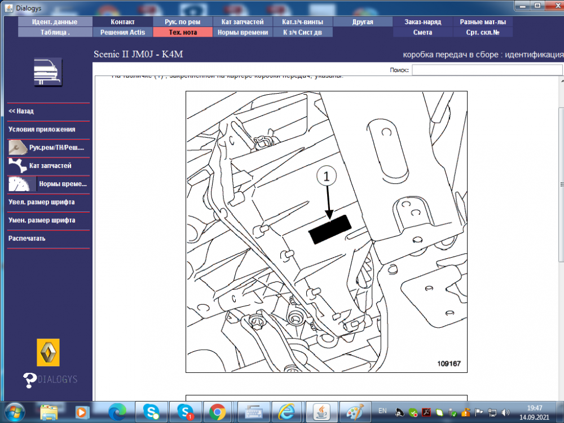
Task: Click Распечатать in sidebar
Action: (x=27, y=238)
